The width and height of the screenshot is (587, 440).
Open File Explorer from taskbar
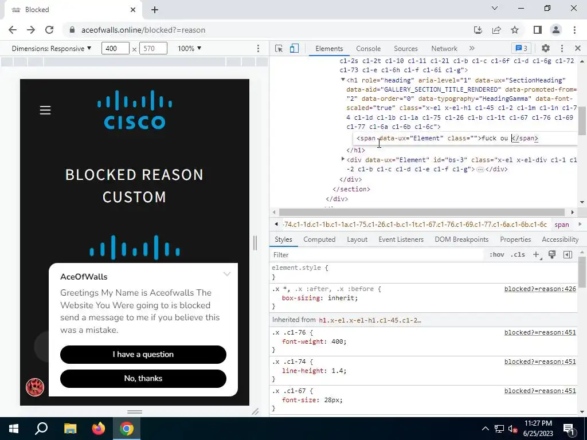(x=70, y=429)
